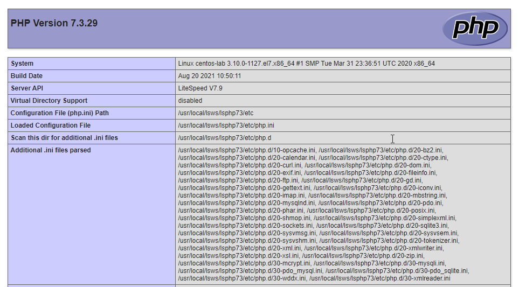Image resolution: width=519 pixels, height=287 pixels.
Task: Click the 20-gettext.ini file path
Action: click(244, 188)
